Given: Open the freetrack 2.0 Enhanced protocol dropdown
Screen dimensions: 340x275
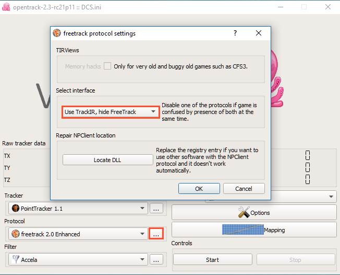Looking at the screenshot, I should coord(78,234).
